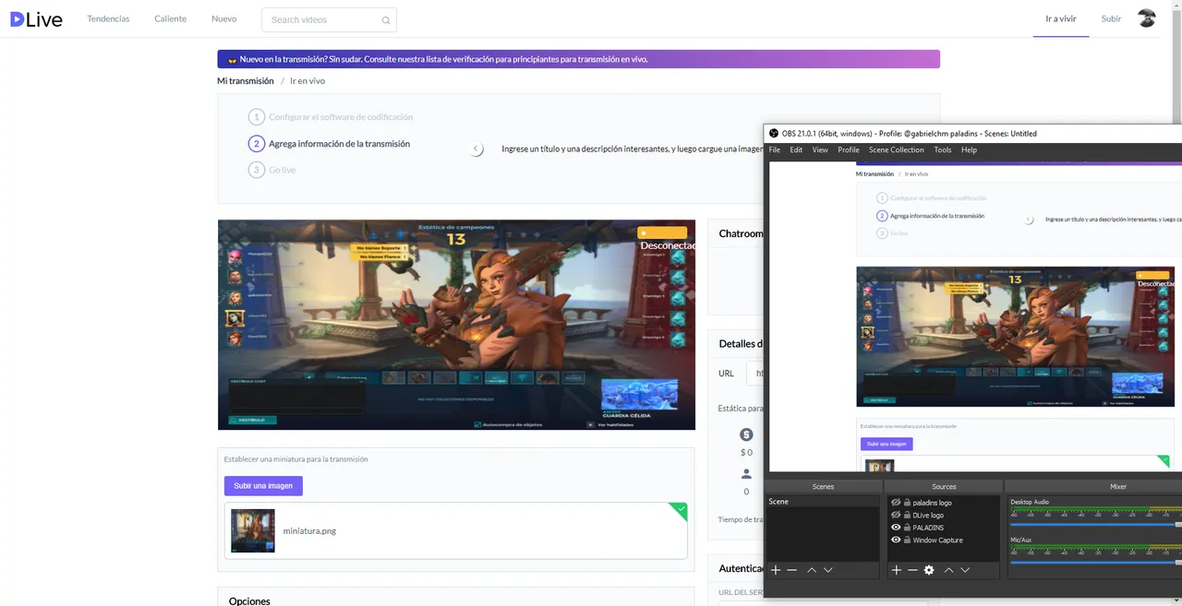The image size is (1182, 606).
Task: Click Subir una imagen button
Action: 263,486
